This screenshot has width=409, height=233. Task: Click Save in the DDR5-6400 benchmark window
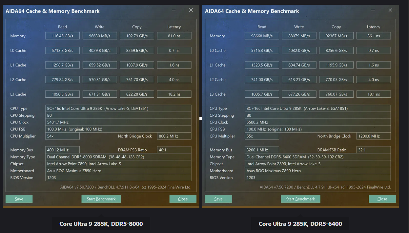pyautogui.click(x=218, y=199)
